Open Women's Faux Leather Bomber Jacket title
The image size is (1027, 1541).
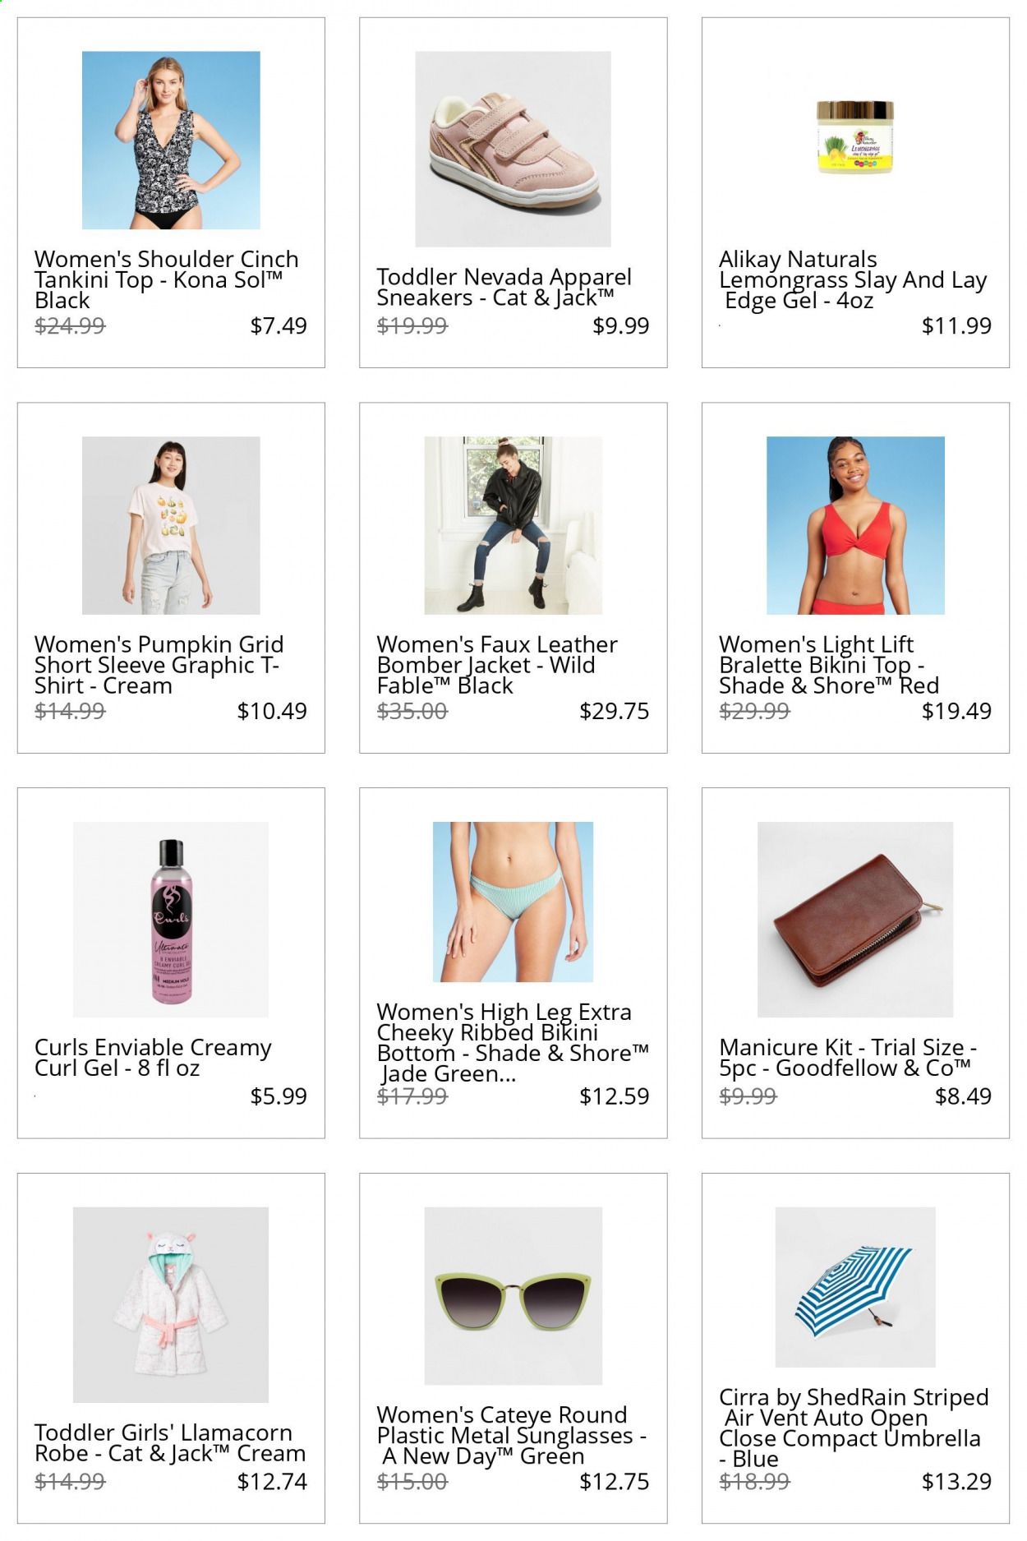pyautogui.click(x=497, y=665)
